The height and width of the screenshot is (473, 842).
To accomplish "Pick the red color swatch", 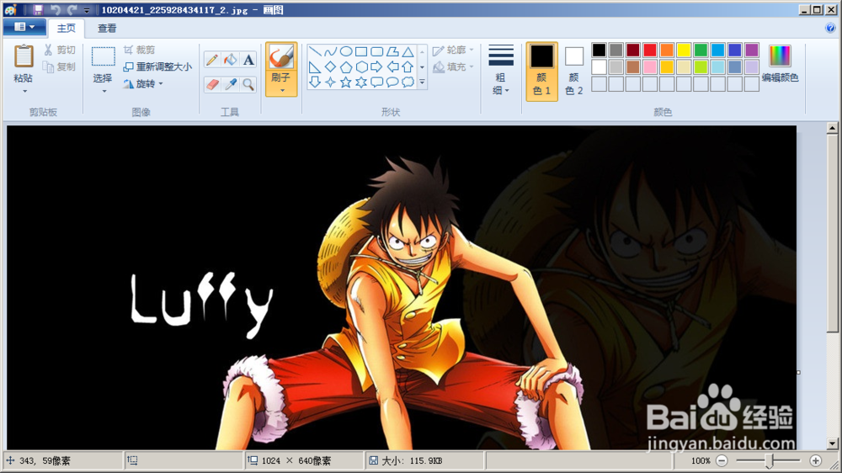I will click(650, 50).
